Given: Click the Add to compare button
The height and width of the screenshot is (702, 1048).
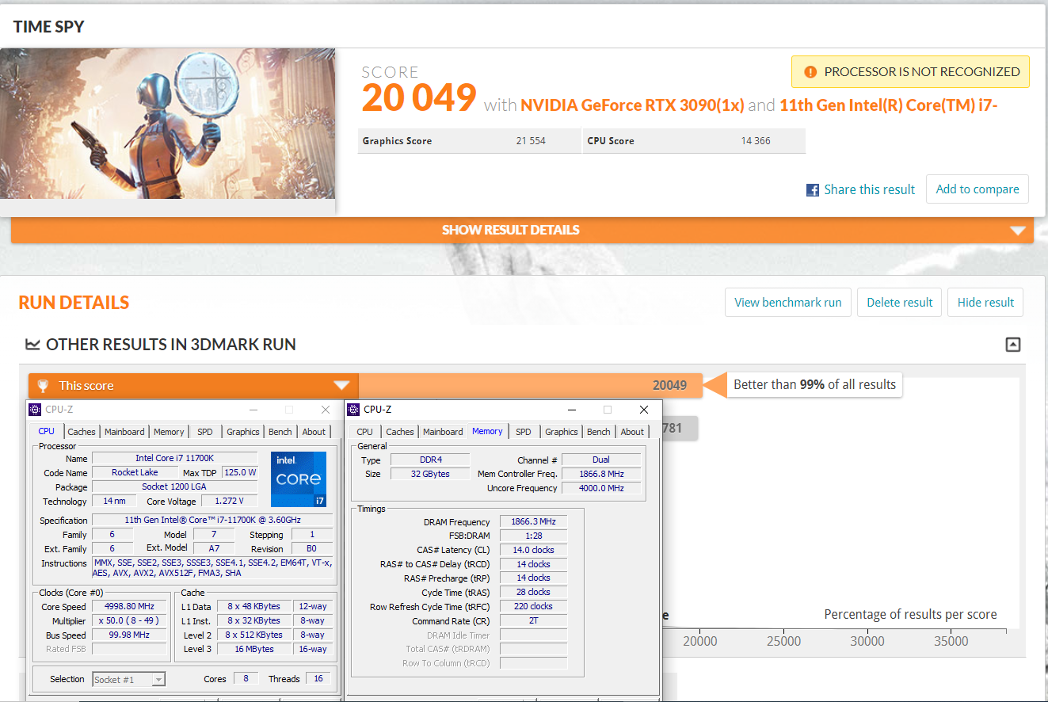Looking at the screenshot, I should pos(977,189).
